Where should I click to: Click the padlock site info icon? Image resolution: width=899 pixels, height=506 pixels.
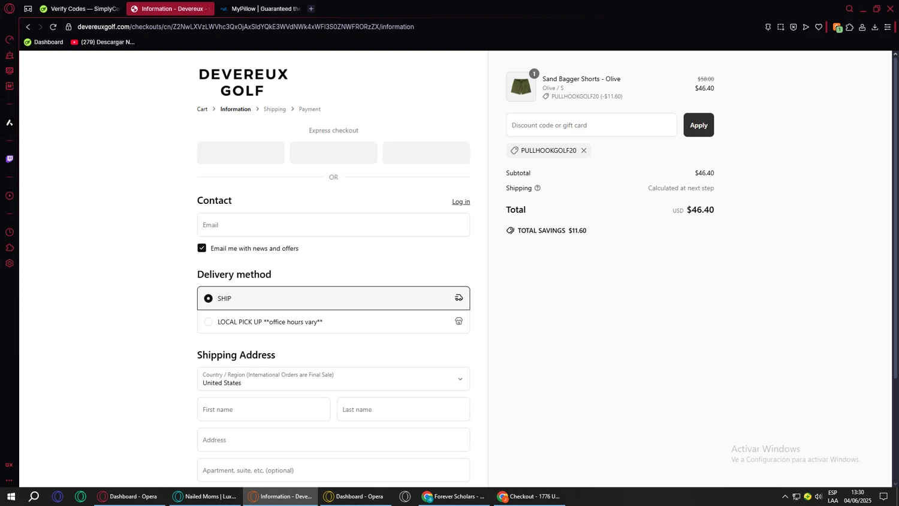pos(68,27)
